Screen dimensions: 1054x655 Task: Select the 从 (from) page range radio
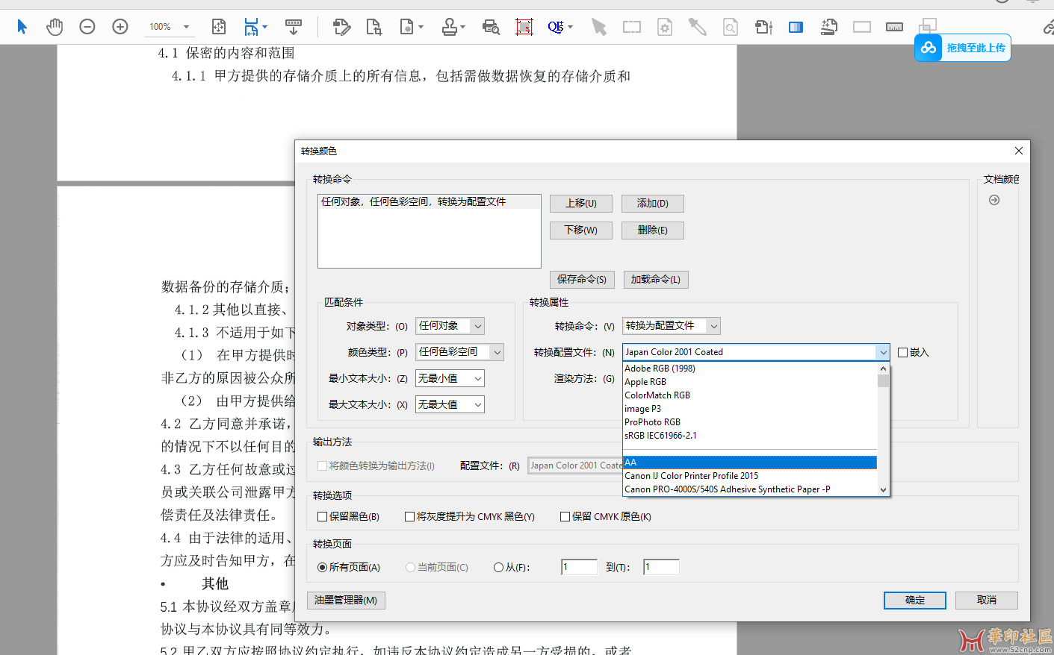pyautogui.click(x=498, y=567)
